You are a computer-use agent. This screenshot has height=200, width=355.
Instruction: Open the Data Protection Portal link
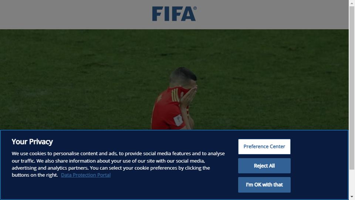pyautogui.click(x=86, y=175)
